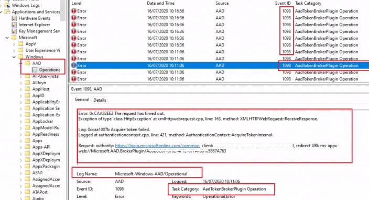Open the login.microsoftonline.com/common link
The height and width of the screenshot is (200, 369).
click(157, 146)
